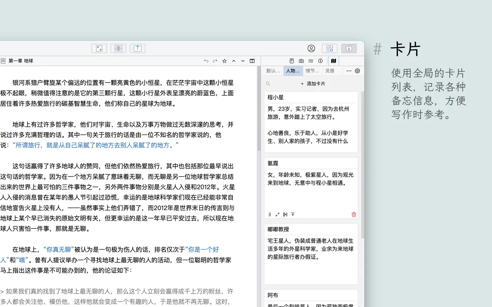
Task: Click the document icon beside 第一章 地球
Action: click(x=3, y=61)
